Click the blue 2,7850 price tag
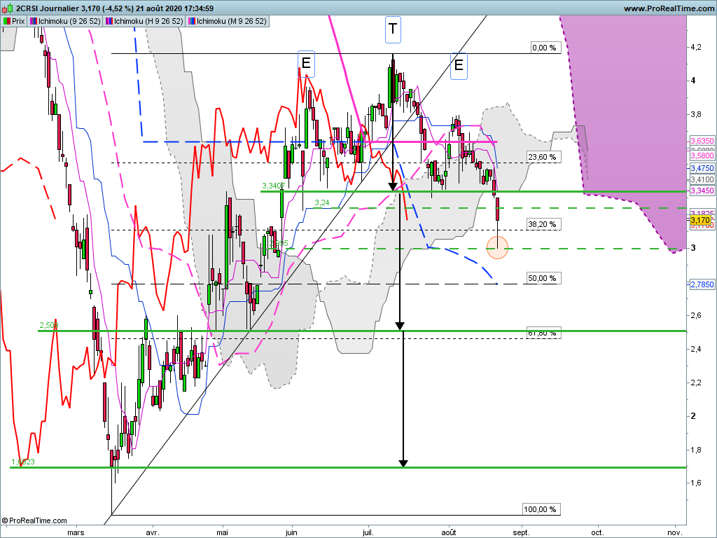 pyautogui.click(x=702, y=284)
